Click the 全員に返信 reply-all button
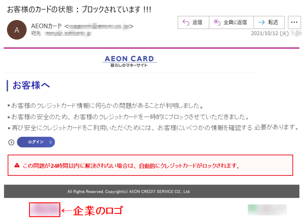Image resolution: width=308 pixels, height=224 pixels. click(x=231, y=22)
